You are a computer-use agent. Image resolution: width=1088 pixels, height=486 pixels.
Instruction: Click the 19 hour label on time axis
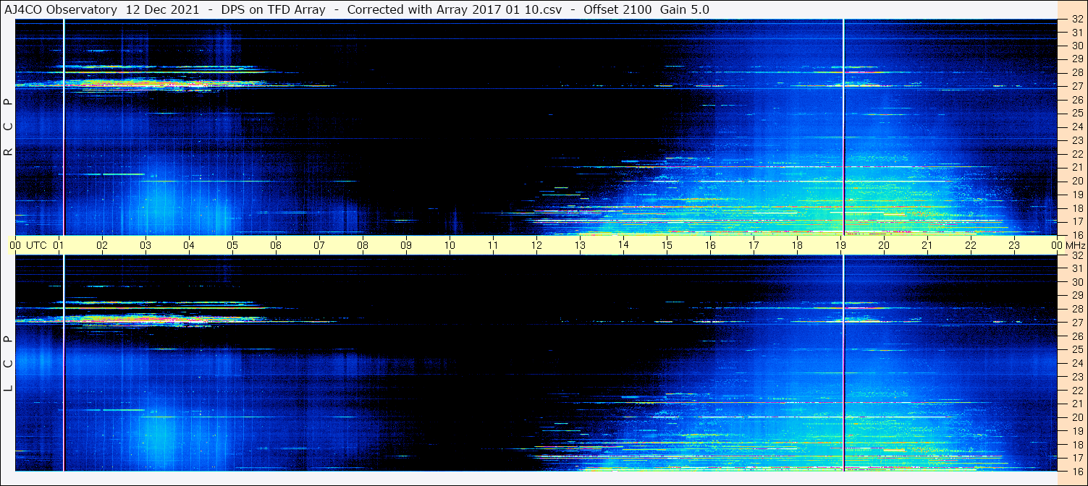point(840,245)
